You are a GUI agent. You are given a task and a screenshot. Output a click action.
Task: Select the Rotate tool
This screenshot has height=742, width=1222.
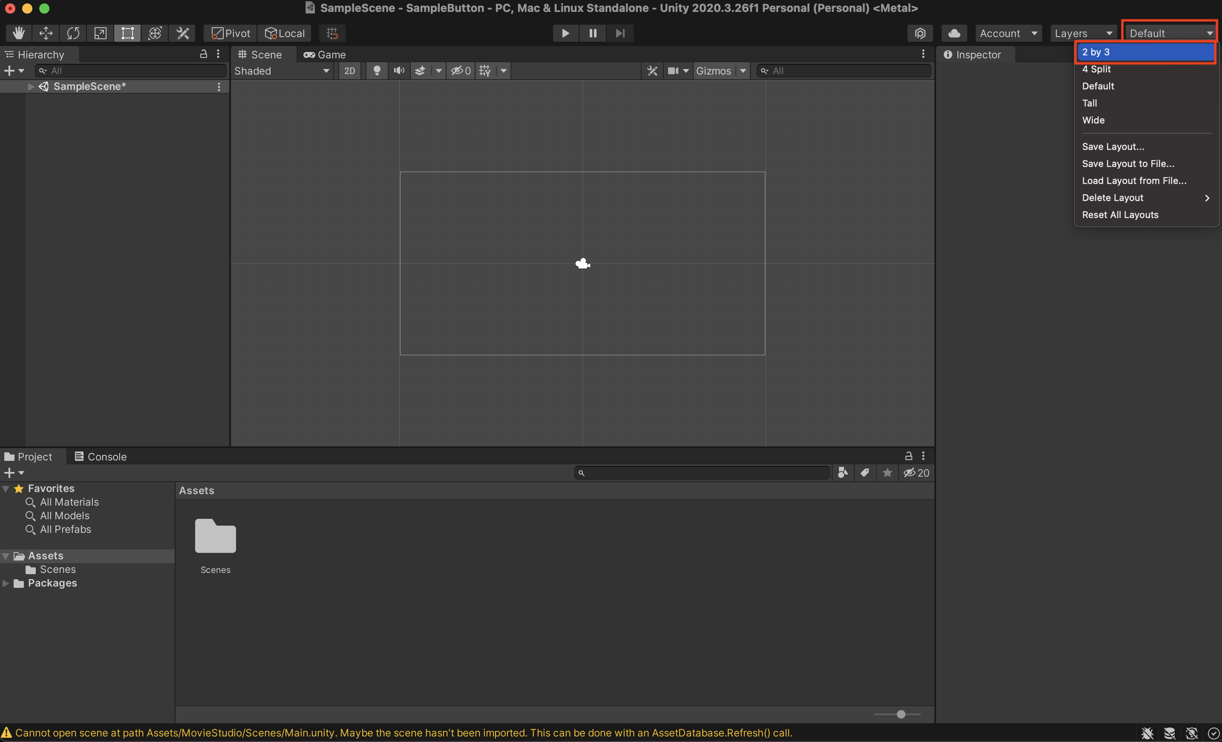72,33
